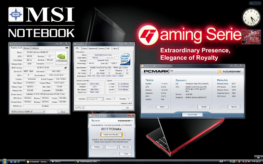Click the GPU-Z Name field NVIDIA GeForce 9600M GT

(x=38, y=52)
